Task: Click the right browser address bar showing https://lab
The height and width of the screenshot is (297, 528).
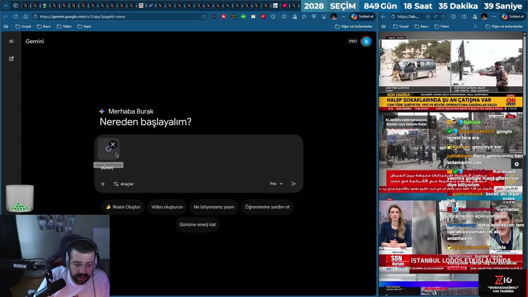Action: coord(408,16)
